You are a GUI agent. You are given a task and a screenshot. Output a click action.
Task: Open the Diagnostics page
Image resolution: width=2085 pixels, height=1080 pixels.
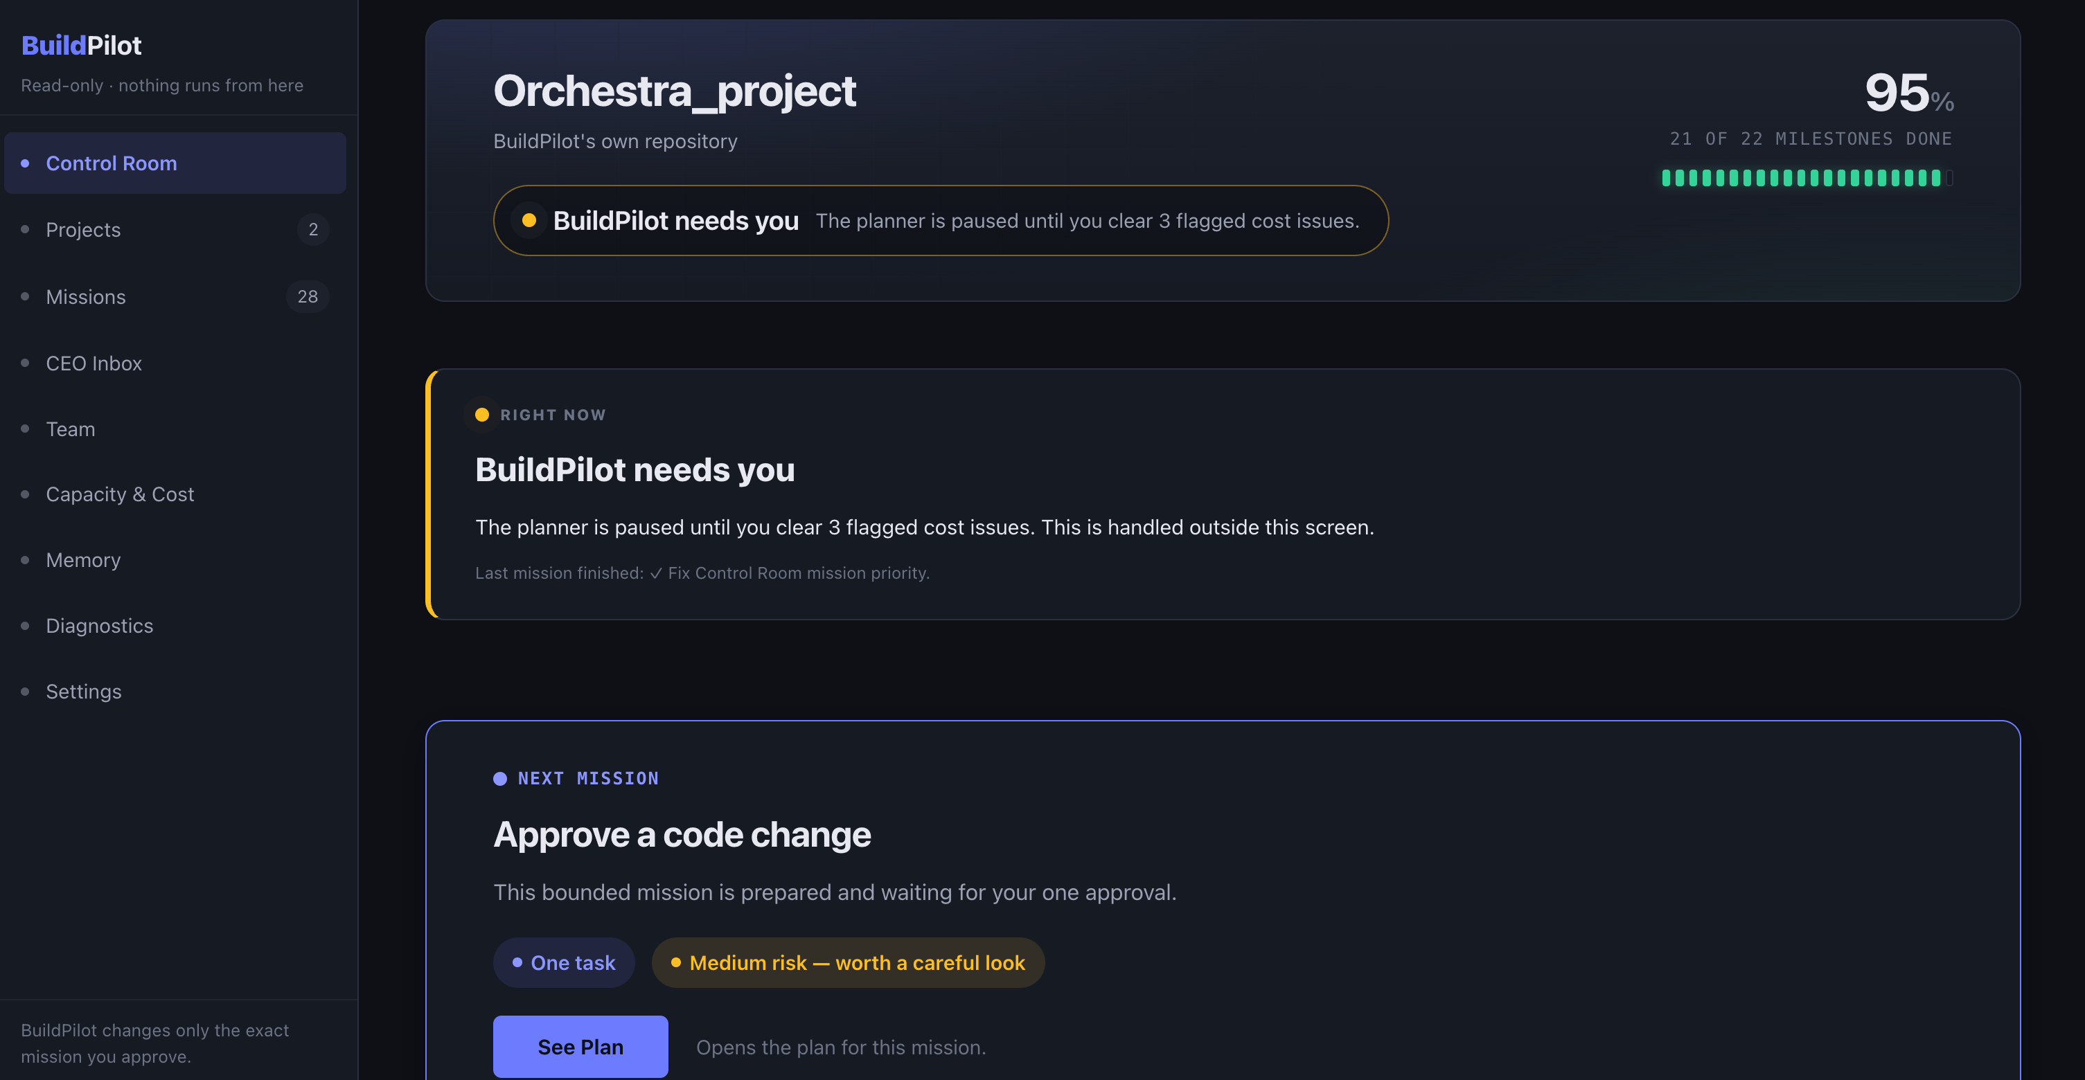pyautogui.click(x=175, y=625)
